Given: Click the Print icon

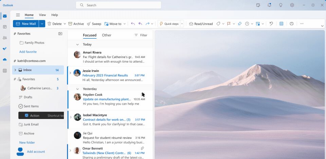Looking at the screenshot, I should pos(291,24).
